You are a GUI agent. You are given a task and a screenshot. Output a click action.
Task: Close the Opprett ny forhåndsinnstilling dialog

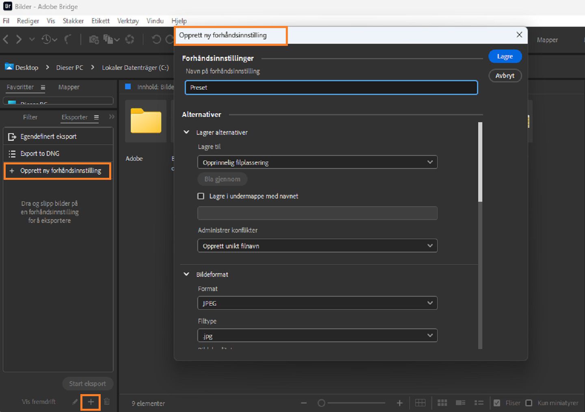coord(519,35)
